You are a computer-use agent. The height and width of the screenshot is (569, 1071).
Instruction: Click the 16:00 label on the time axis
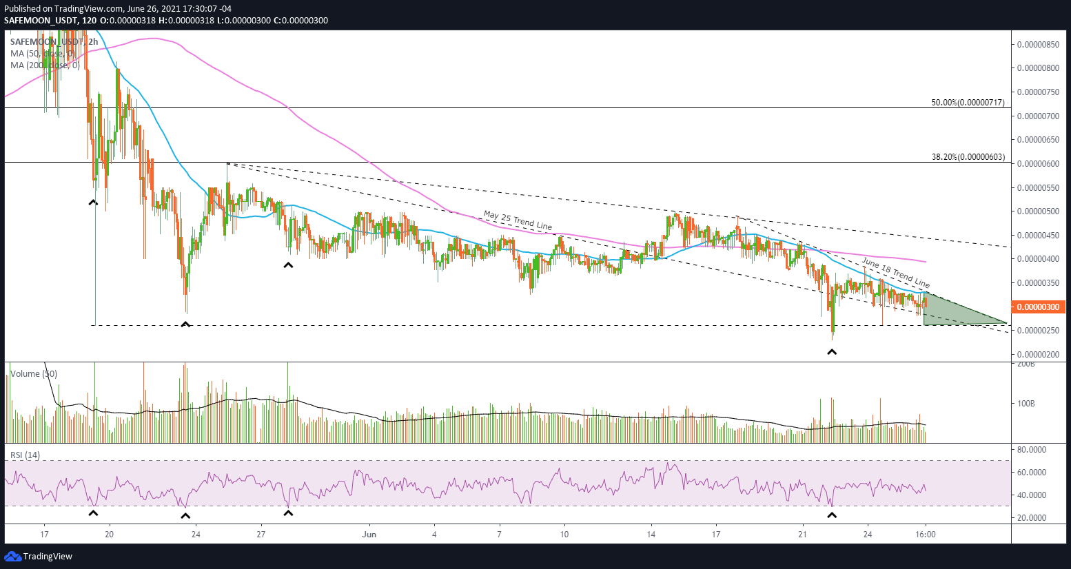(x=926, y=535)
